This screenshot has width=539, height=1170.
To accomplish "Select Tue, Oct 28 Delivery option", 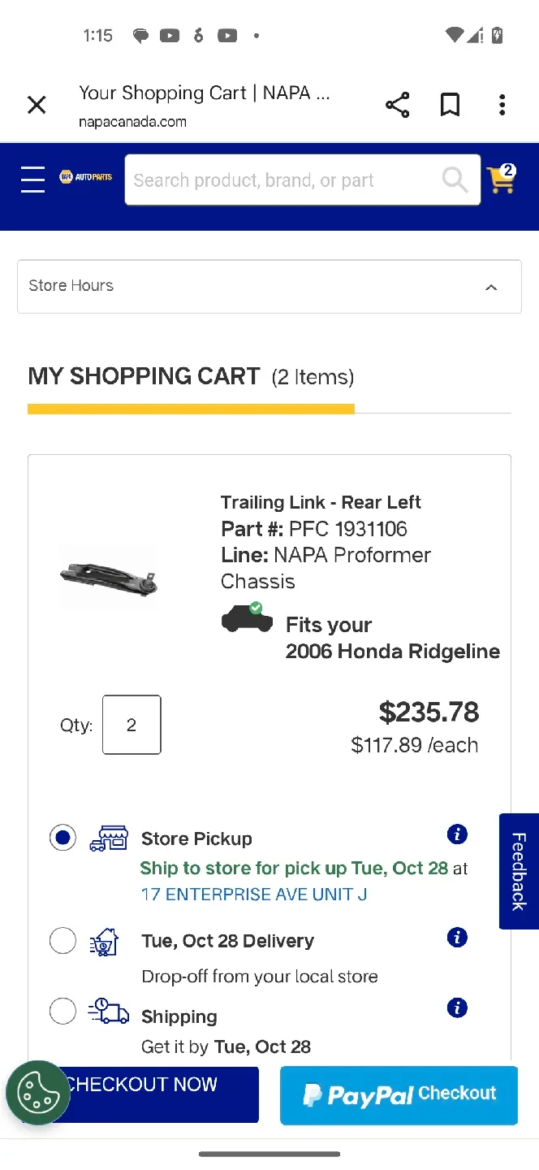I will click(x=63, y=941).
